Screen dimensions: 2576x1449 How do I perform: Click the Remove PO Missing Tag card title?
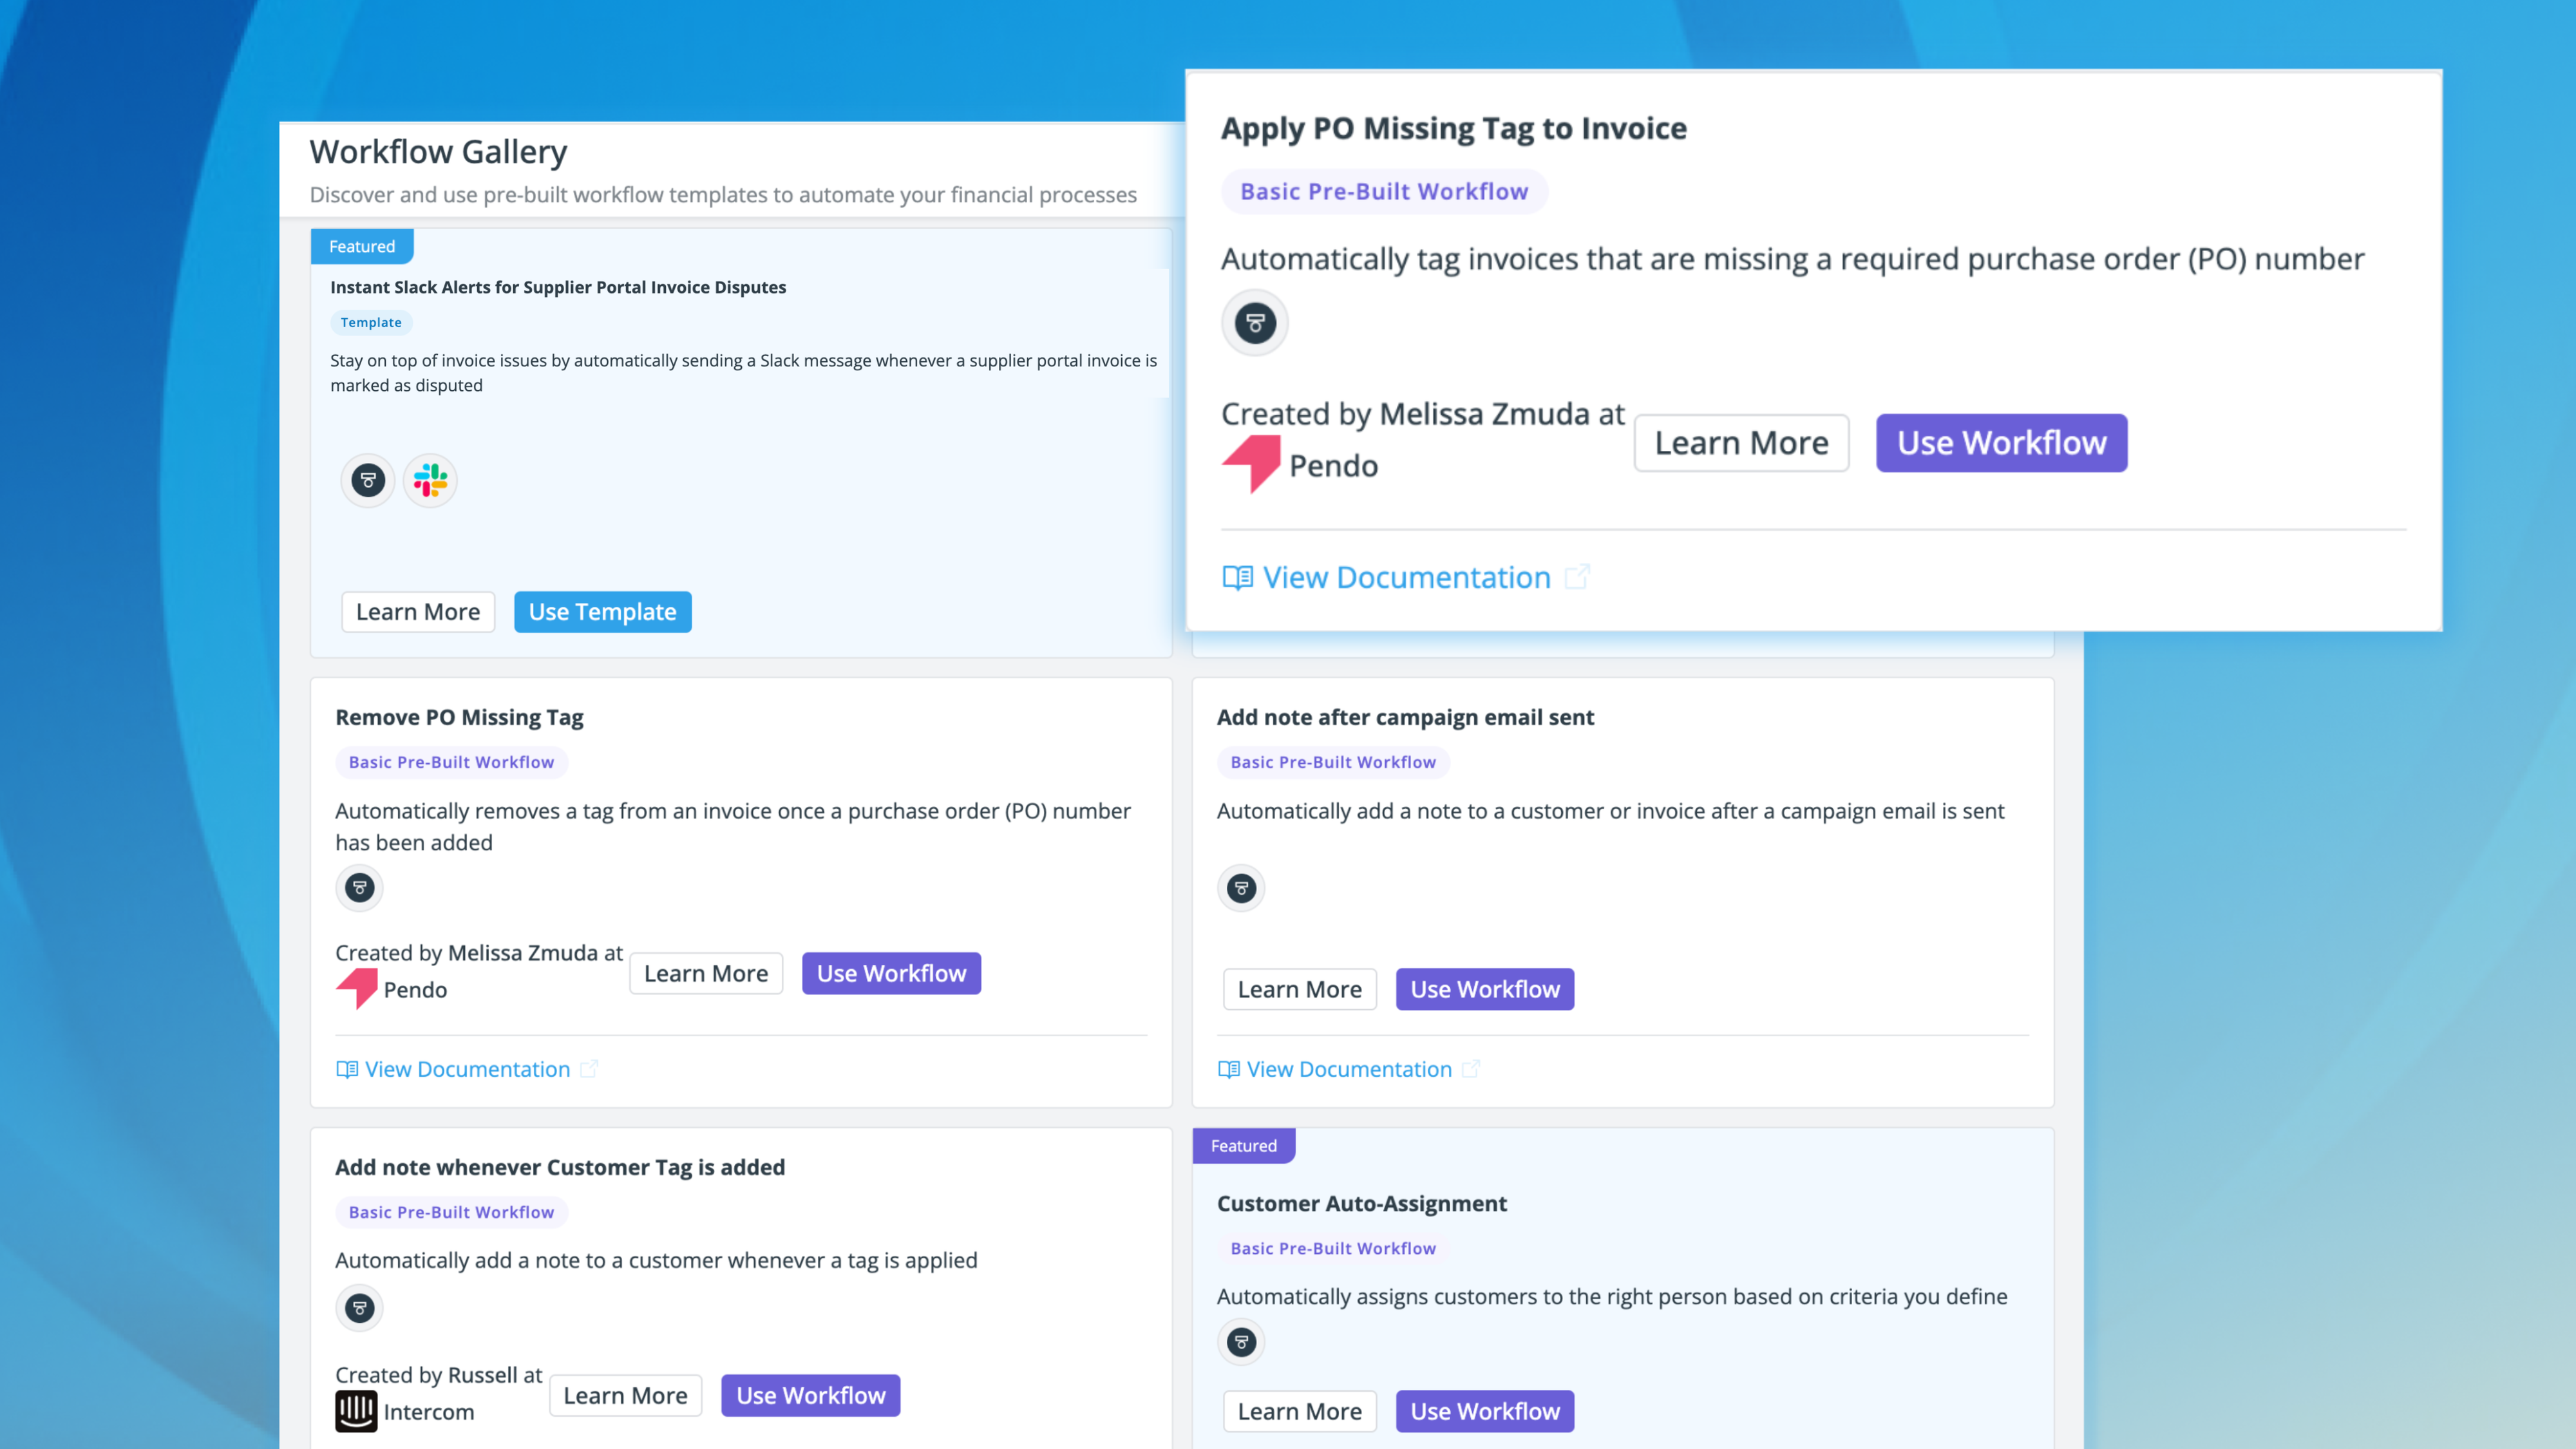[459, 717]
